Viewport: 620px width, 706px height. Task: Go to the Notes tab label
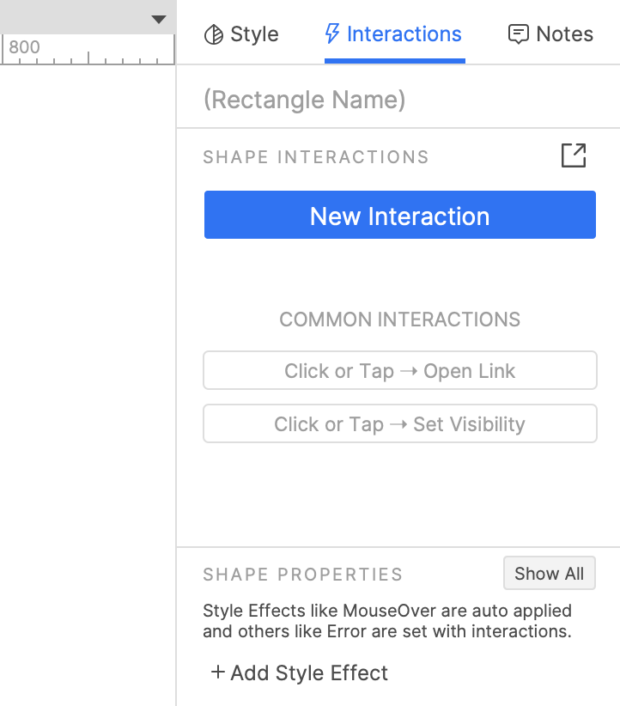point(564,34)
